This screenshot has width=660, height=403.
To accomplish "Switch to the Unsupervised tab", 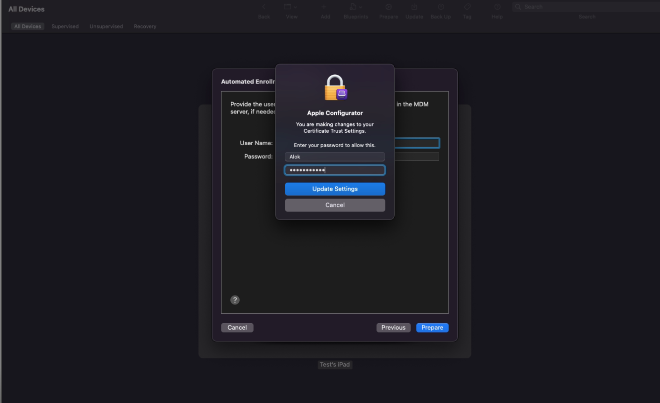I will pyautogui.click(x=106, y=26).
